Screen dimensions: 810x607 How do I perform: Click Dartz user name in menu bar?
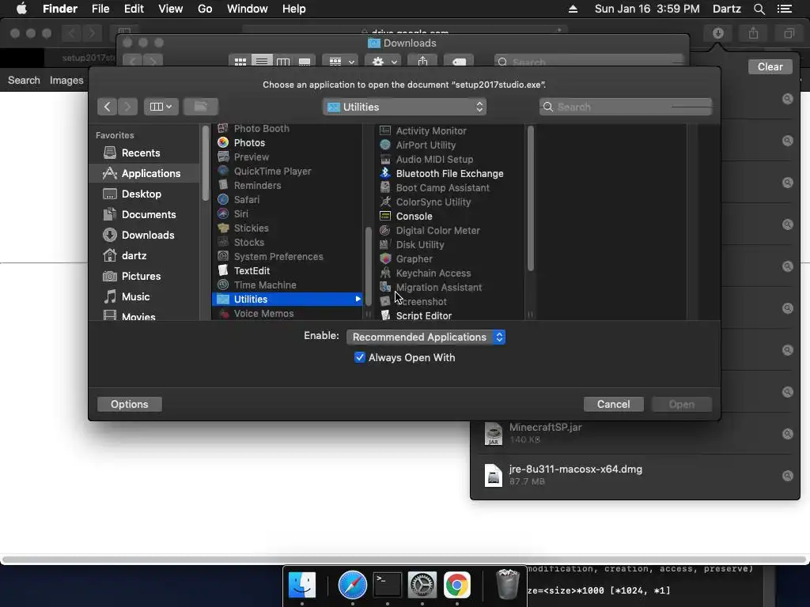(726, 9)
